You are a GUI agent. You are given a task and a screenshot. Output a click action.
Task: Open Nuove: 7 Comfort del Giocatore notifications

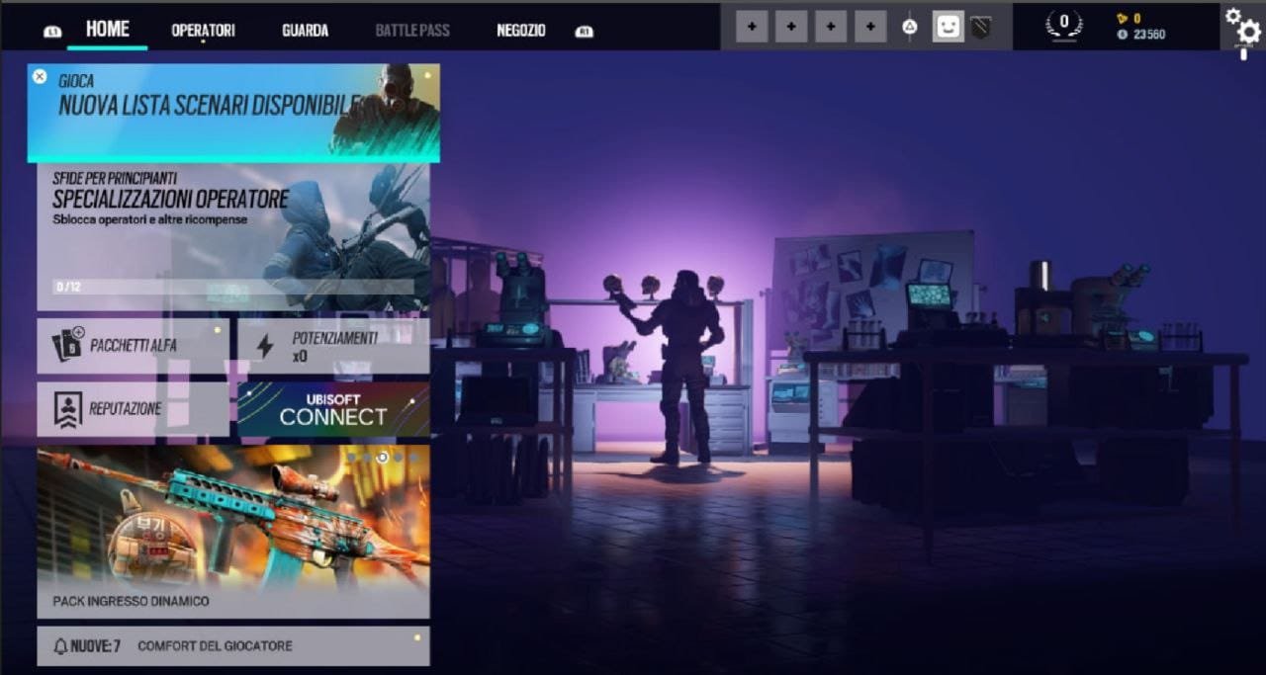click(x=233, y=646)
